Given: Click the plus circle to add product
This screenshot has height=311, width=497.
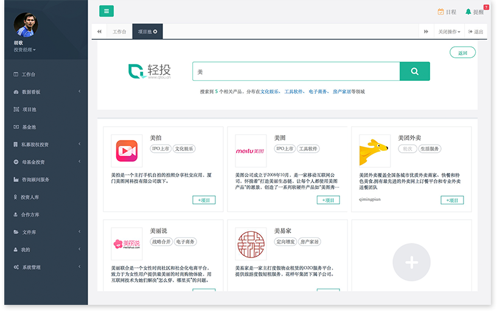Looking at the screenshot, I should 411,262.
